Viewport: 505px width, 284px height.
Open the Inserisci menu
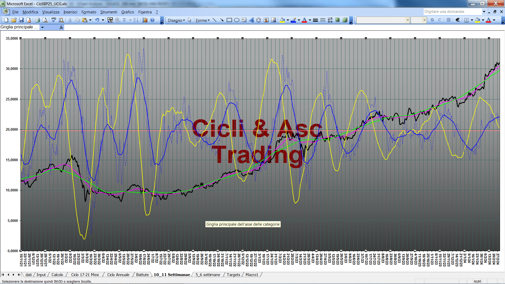[70, 12]
